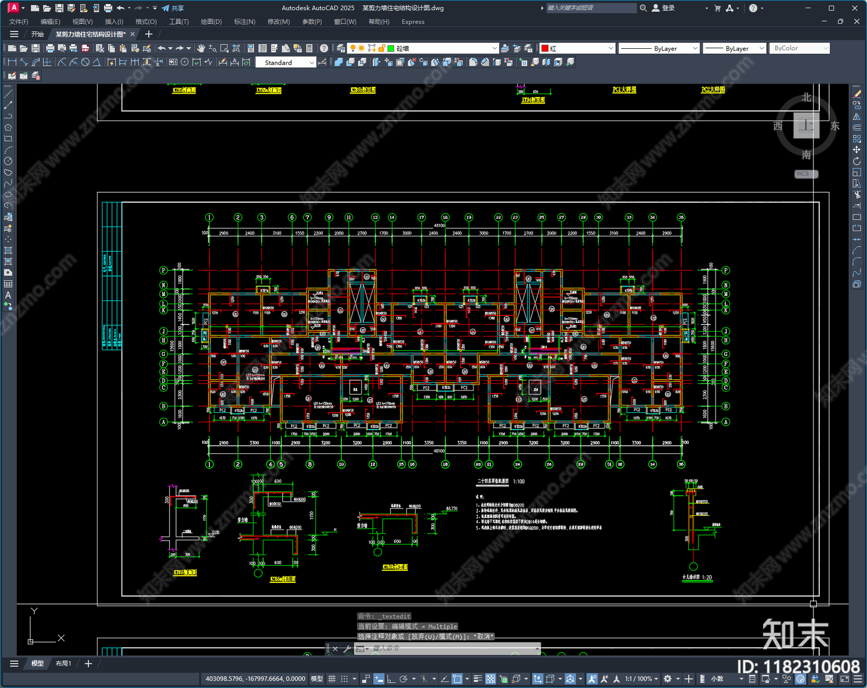
Task: Click the green layer color swatch
Action: [x=391, y=48]
